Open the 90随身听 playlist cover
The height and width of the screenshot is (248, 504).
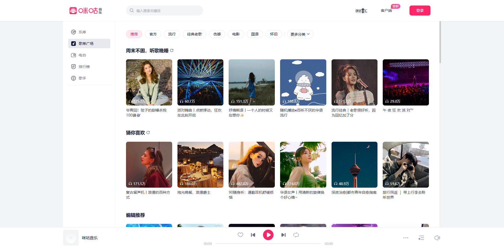coord(252,165)
